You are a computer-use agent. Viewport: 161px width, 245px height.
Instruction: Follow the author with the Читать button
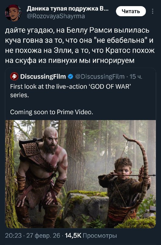point(131,11)
